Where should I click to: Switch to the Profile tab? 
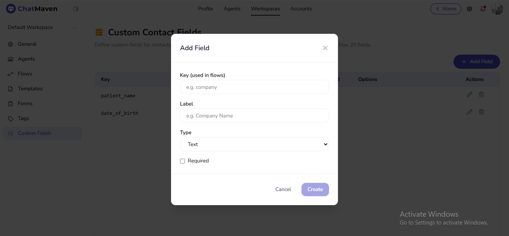point(205,9)
